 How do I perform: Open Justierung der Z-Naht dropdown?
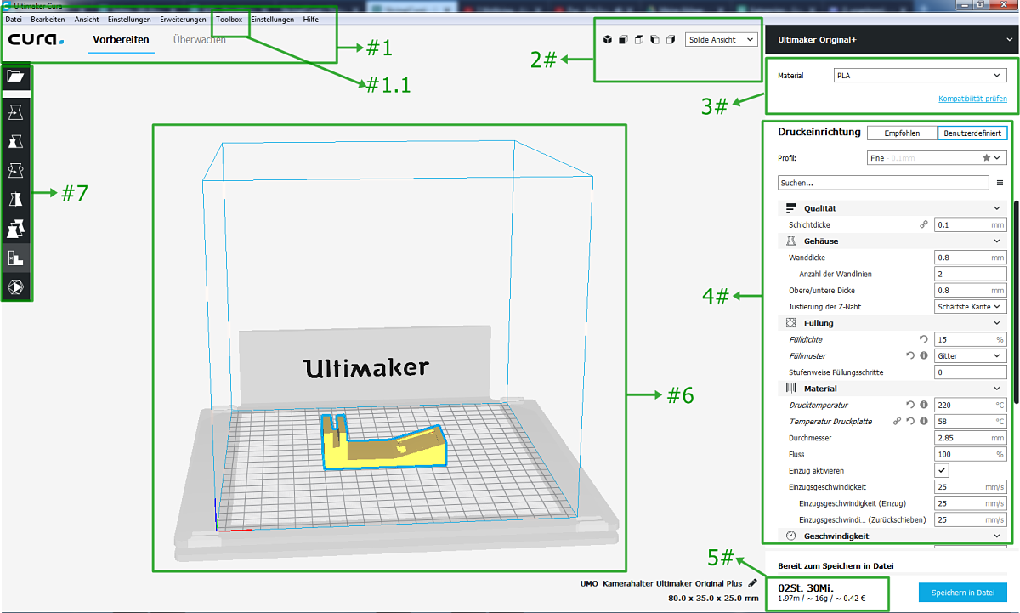point(971,307)
